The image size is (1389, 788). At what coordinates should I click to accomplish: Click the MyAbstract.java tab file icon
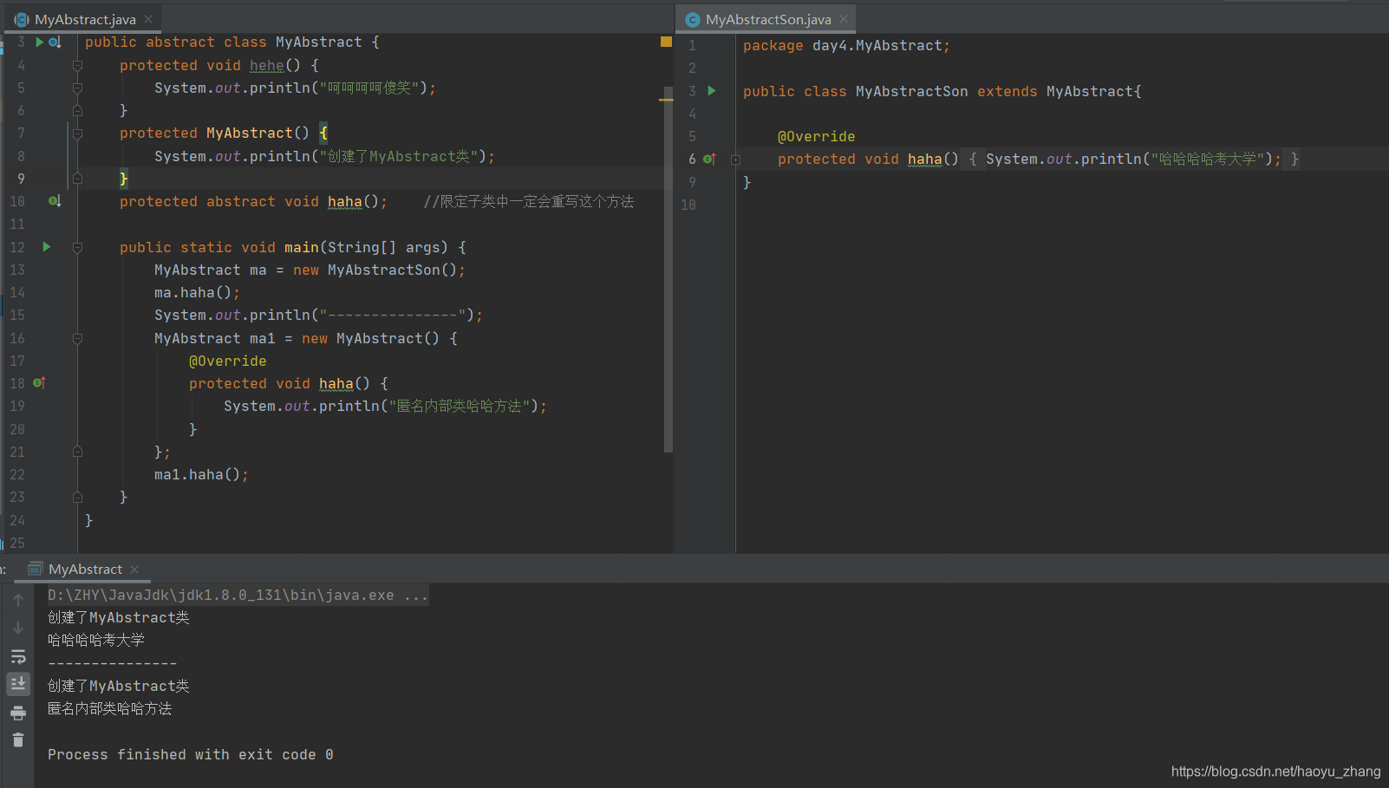point(22,19)
